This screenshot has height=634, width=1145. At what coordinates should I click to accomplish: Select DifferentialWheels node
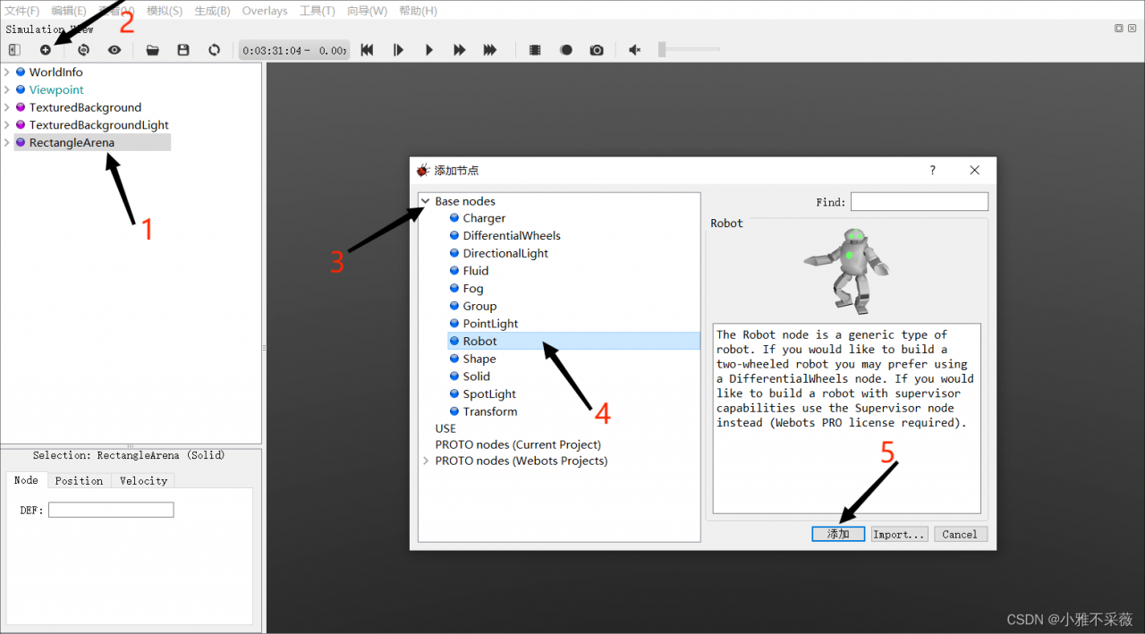pos(512,236)
